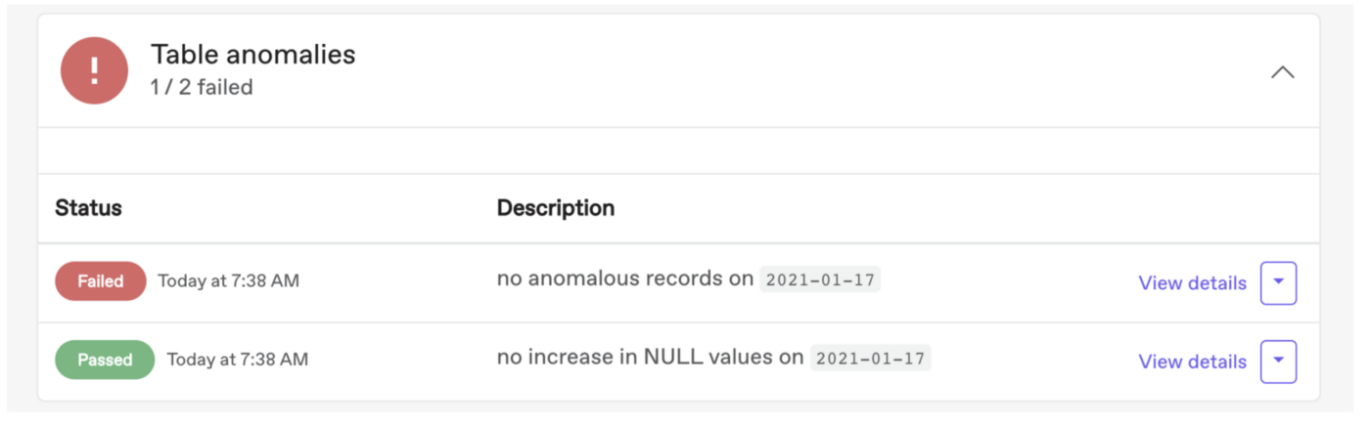Sort by the Description column header
Screen dimensions: 1370x426
[x=556, y=208]
